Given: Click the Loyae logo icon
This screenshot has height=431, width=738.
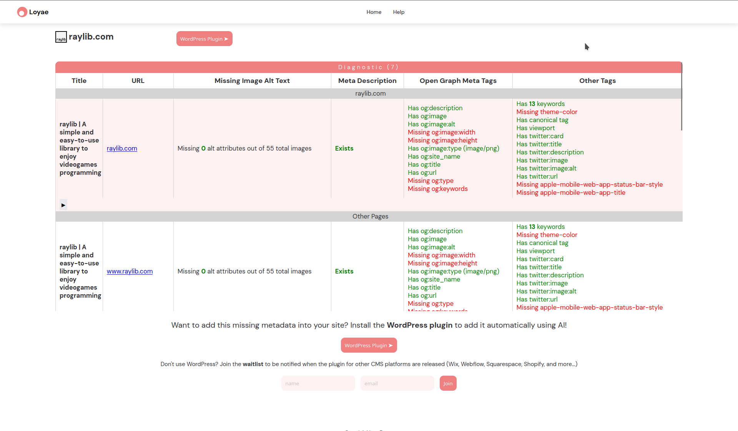Looking at the screenshot, I should pos(22,12).
